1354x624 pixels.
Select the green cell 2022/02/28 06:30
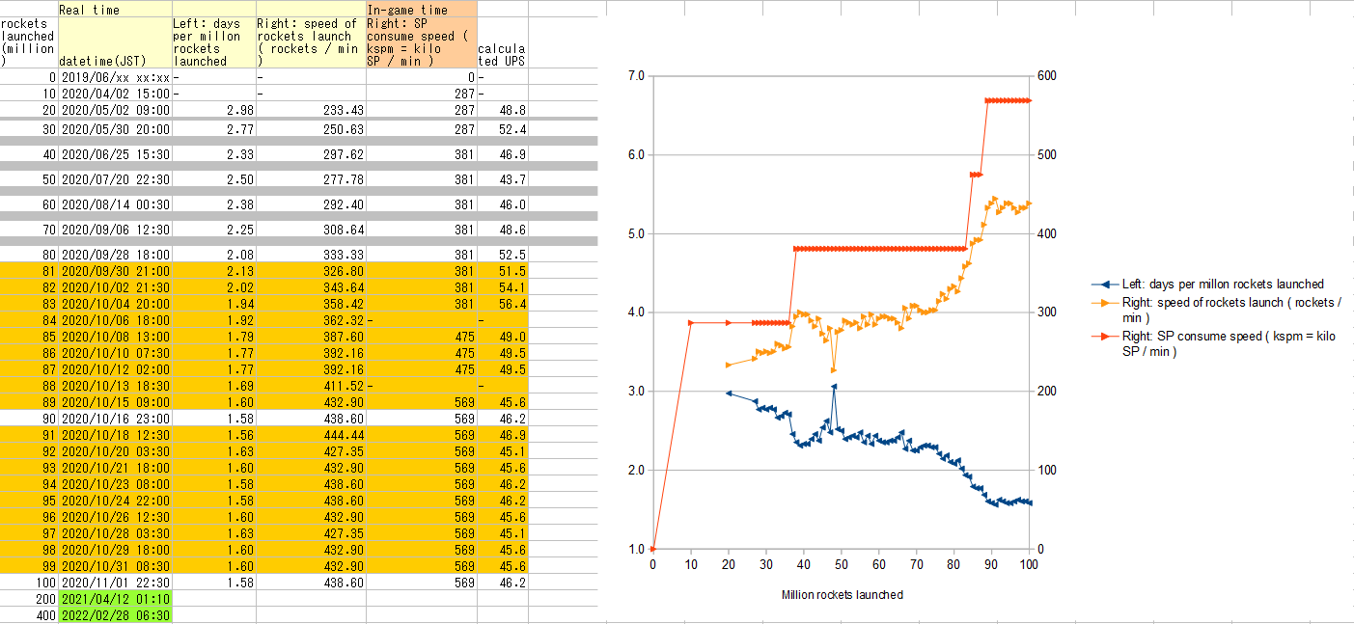pos(115,614)
